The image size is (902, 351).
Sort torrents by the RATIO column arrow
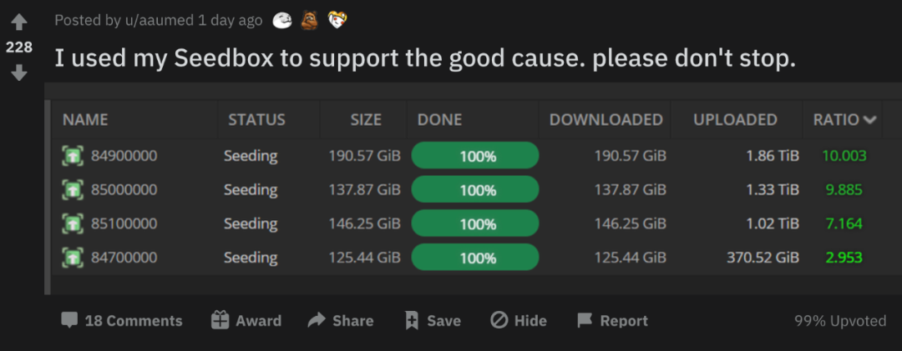click(870, 120)
